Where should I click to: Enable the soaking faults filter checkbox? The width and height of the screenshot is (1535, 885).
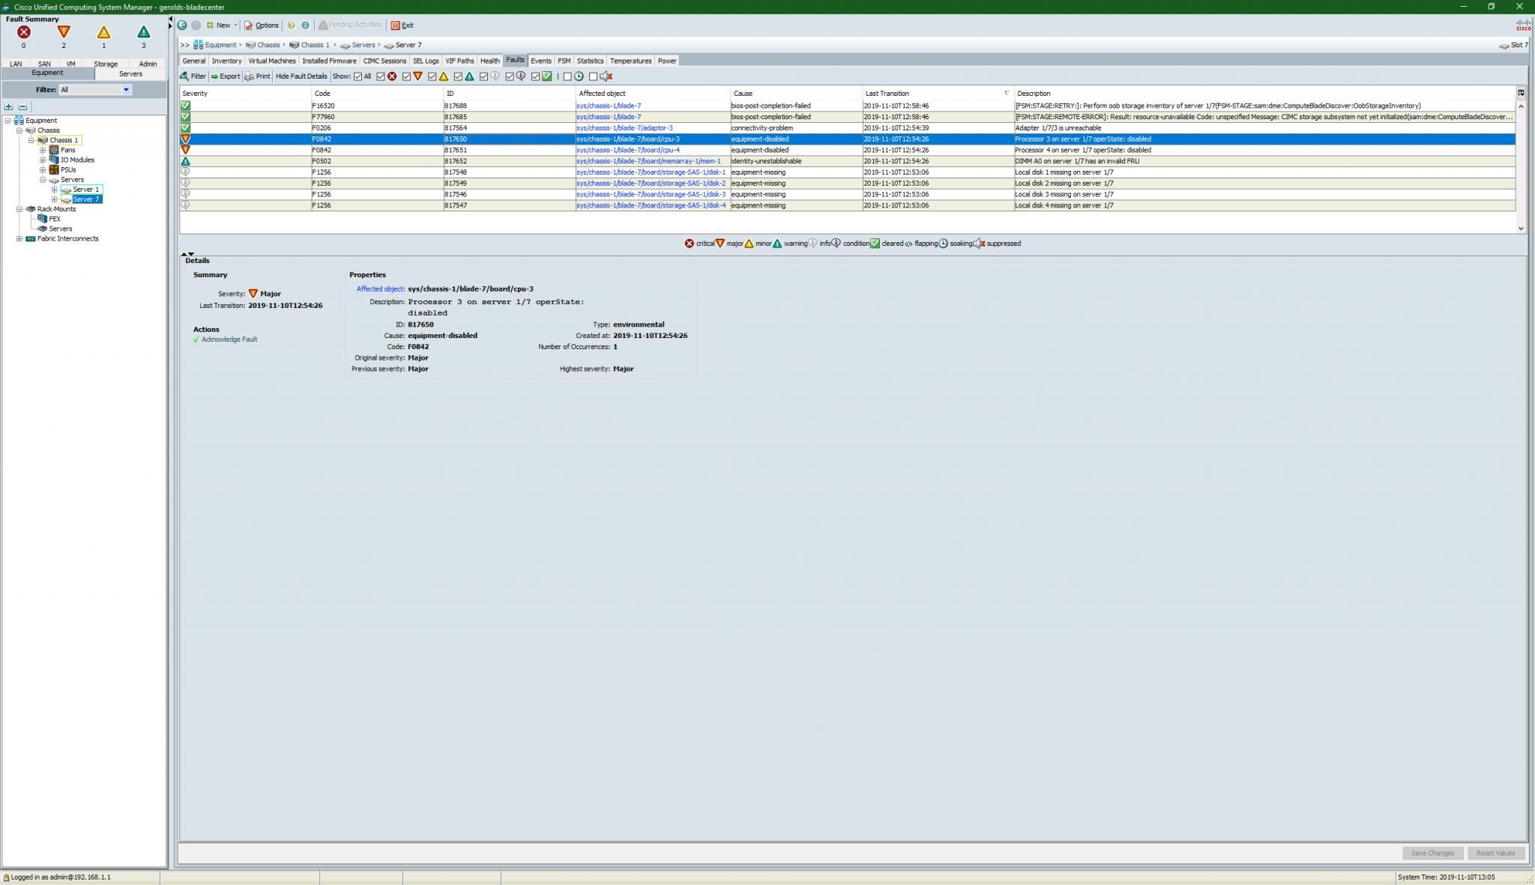[567, 76]
